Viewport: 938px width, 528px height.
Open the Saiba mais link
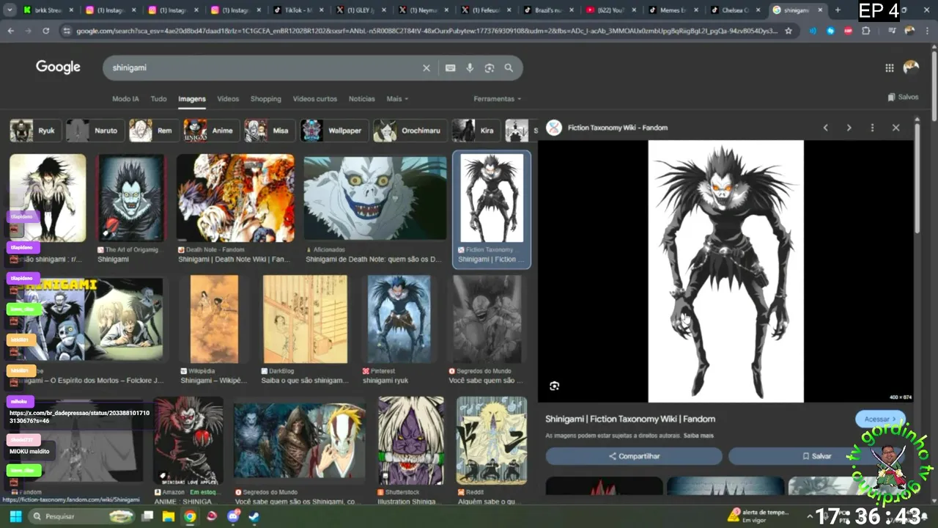(x=698, y=436)
